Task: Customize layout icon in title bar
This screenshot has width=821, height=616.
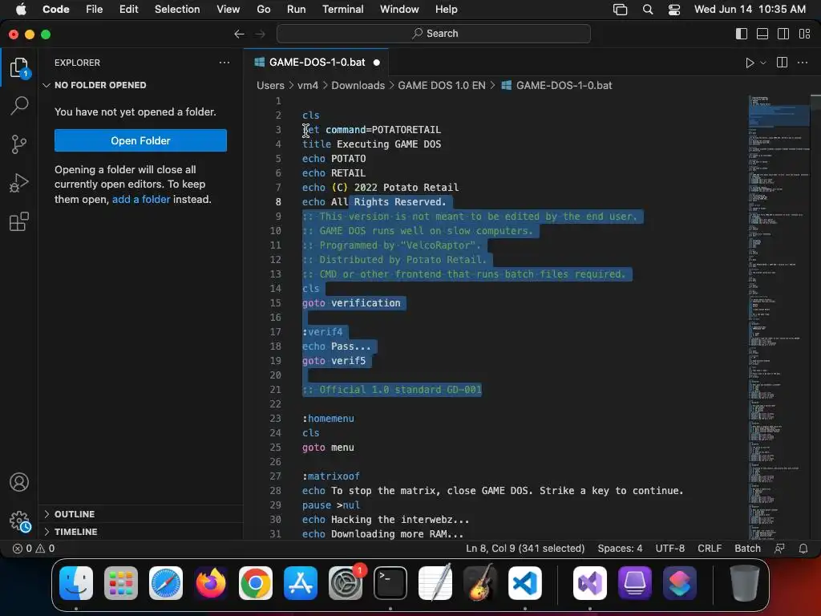Action: (x=805, y=34)
